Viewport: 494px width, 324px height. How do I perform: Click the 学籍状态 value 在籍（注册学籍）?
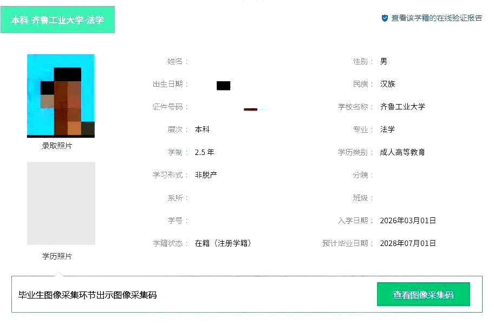224,243
